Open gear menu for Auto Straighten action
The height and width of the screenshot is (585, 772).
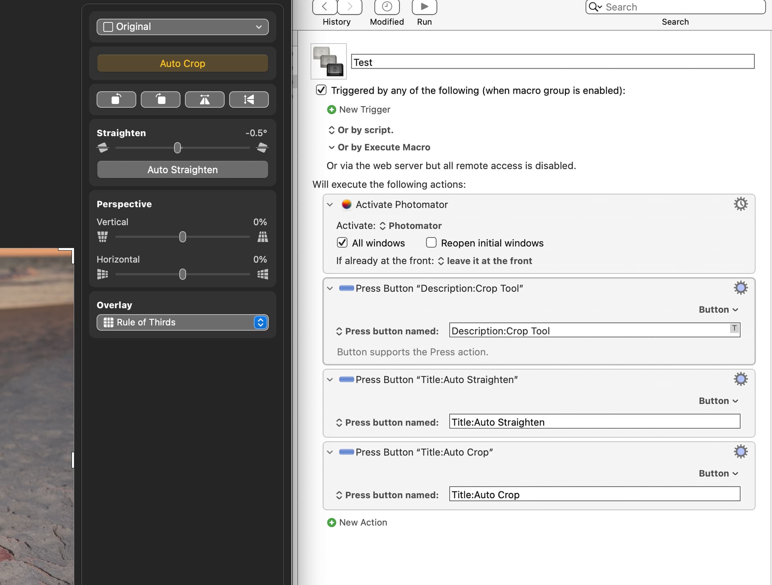coord(741,379)
